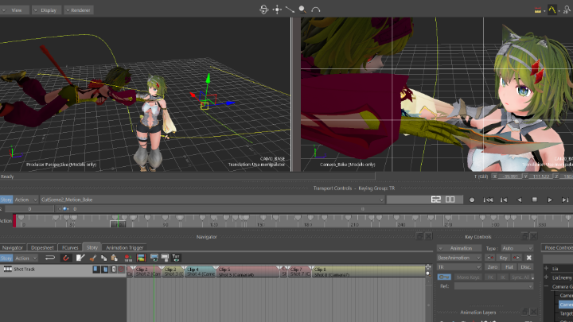Click the Story record-to-track icon
The width and height of the screenshot is (573, 322).
[x=128, y=258]
